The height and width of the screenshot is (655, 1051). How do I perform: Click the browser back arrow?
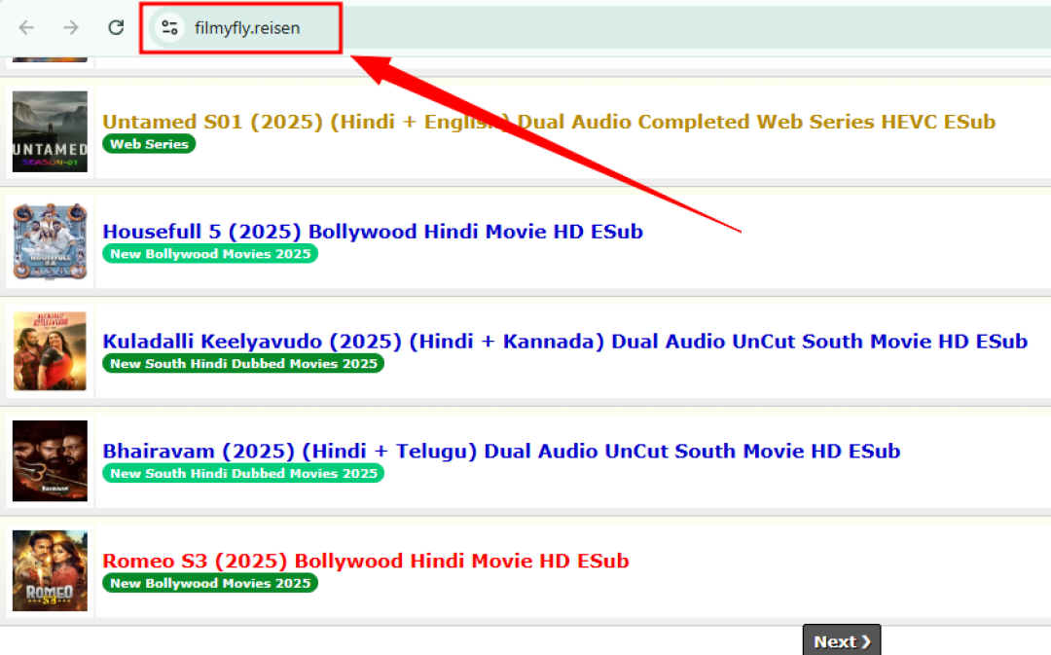pos(27,27)
